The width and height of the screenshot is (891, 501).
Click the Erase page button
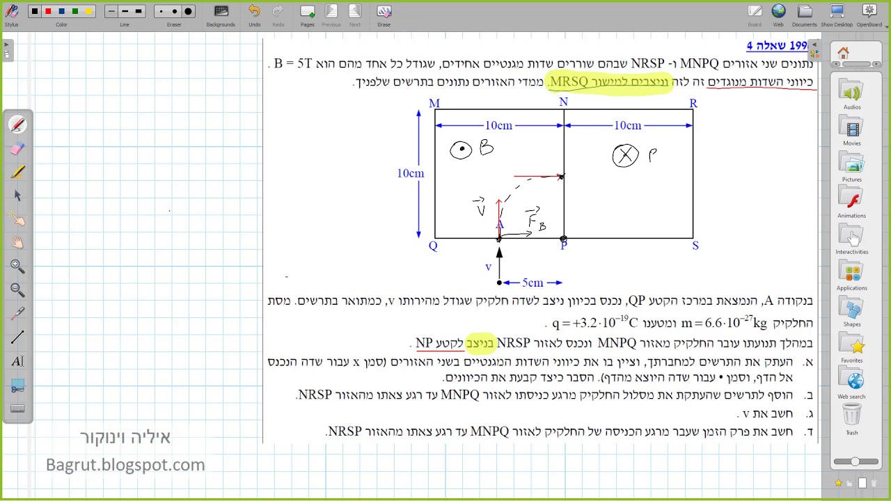[384, 15]
